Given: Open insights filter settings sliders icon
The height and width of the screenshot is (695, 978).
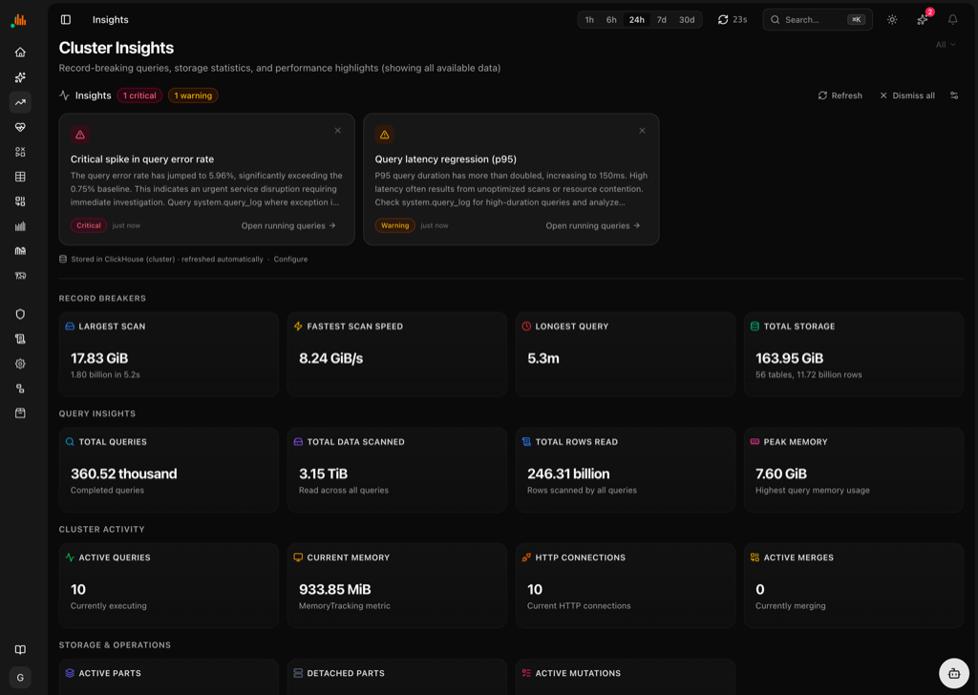Looking at the screenshot, I should [x=954, y=95].
